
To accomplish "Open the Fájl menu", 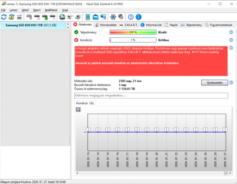I will [x=3, y=10].
